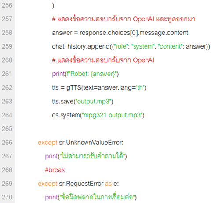The image size is (211, 203).
Task: Click the 'th' language string
Action: click(140, 88)
